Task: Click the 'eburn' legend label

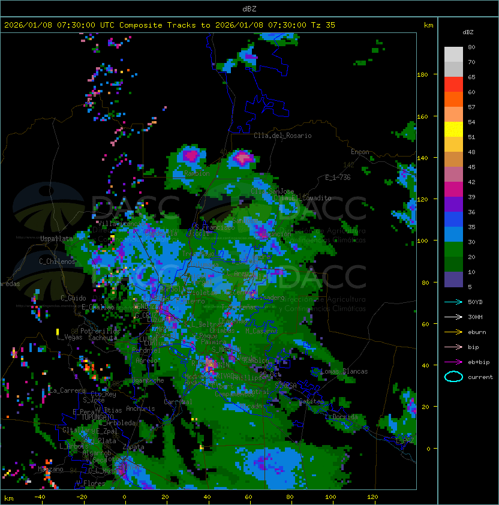Action: pyautogui.click(x=477, y=332)
